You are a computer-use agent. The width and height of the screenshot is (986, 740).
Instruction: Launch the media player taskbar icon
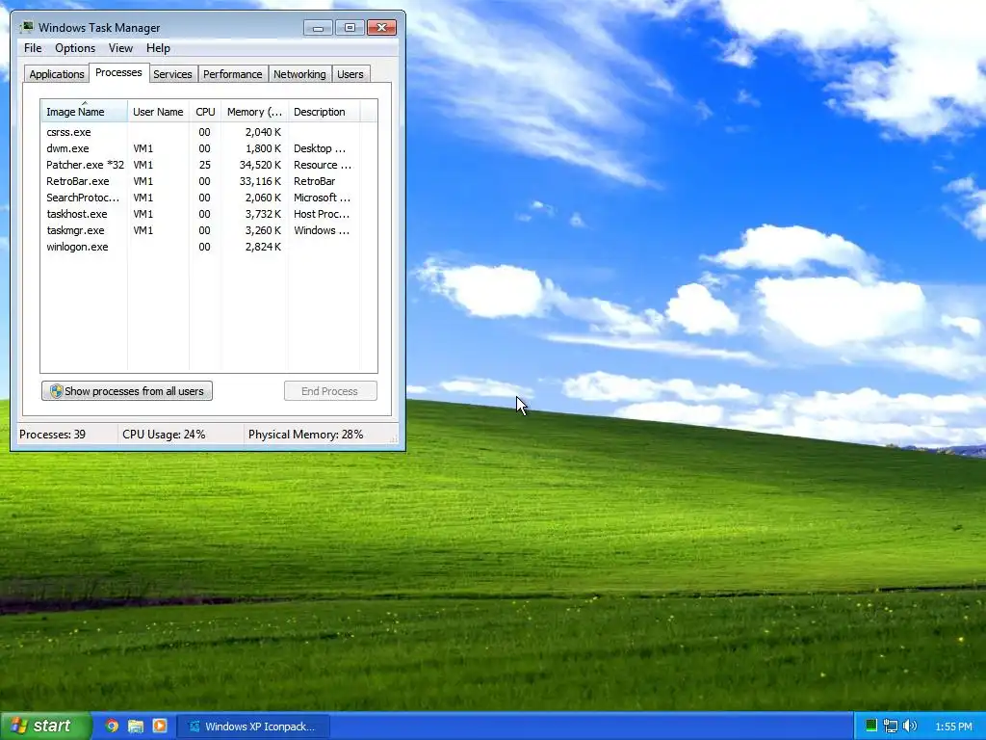[x=160, y=726]
